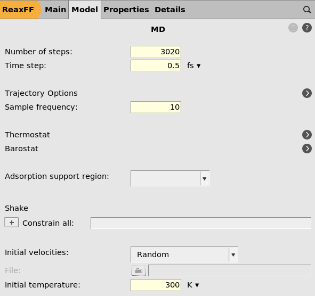Open the help question mark icon

307,28
